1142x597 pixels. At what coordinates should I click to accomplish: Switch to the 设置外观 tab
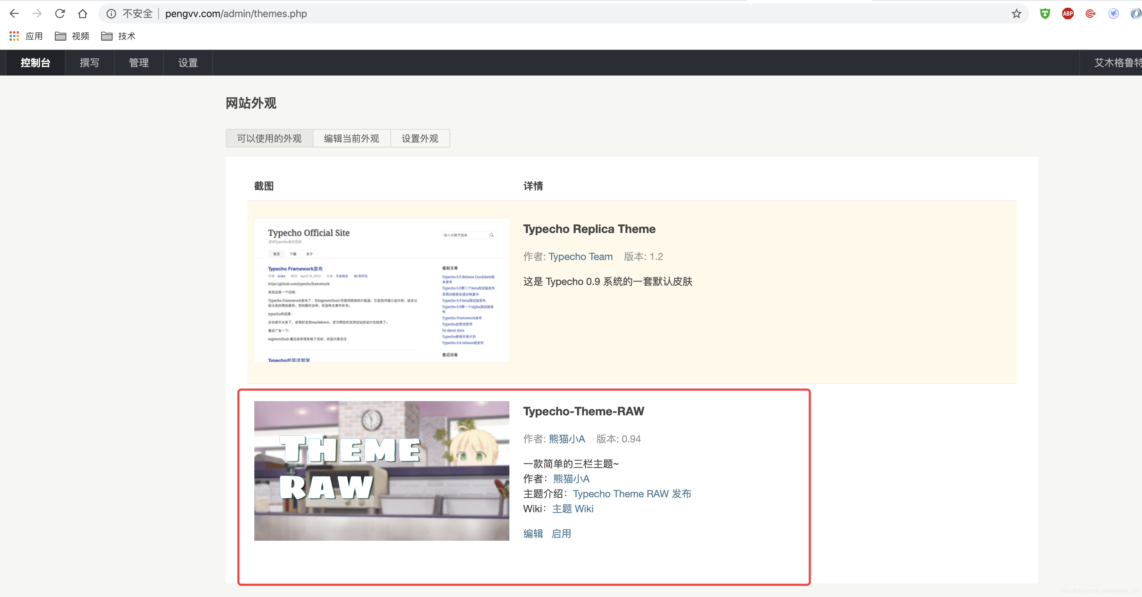tap(420, 138)
